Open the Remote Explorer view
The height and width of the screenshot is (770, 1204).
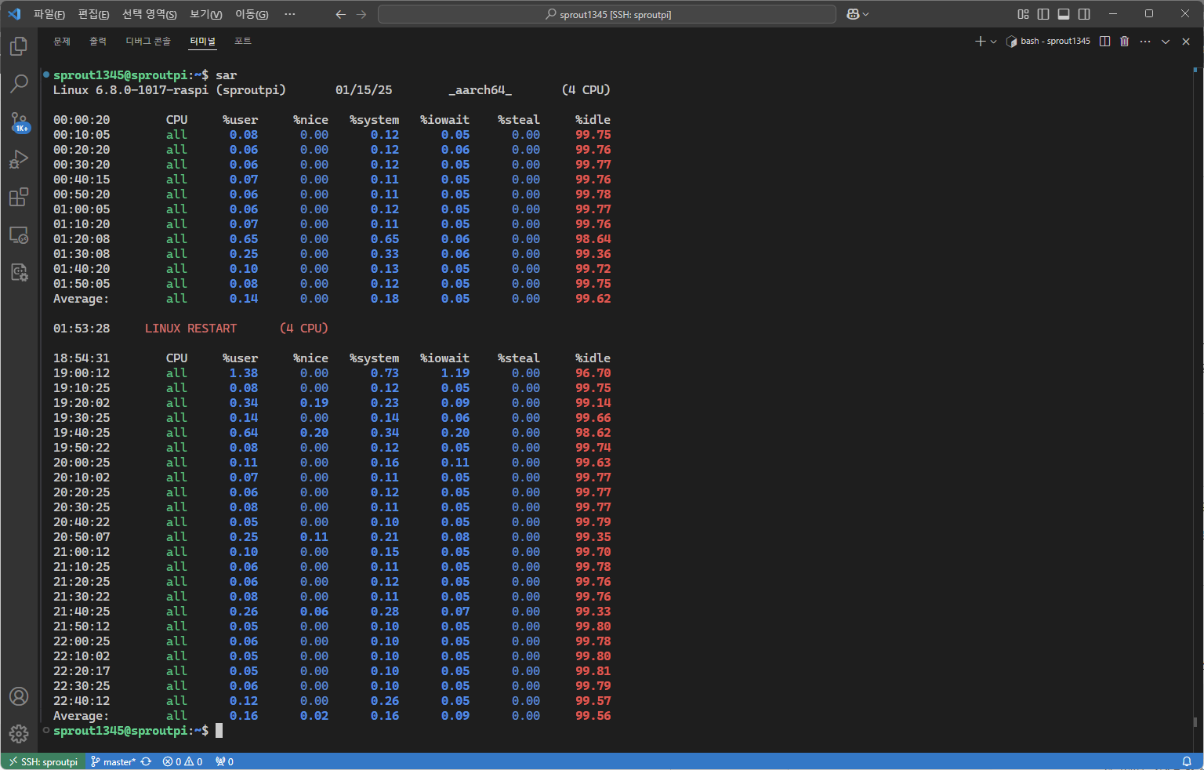click(19, 234)
